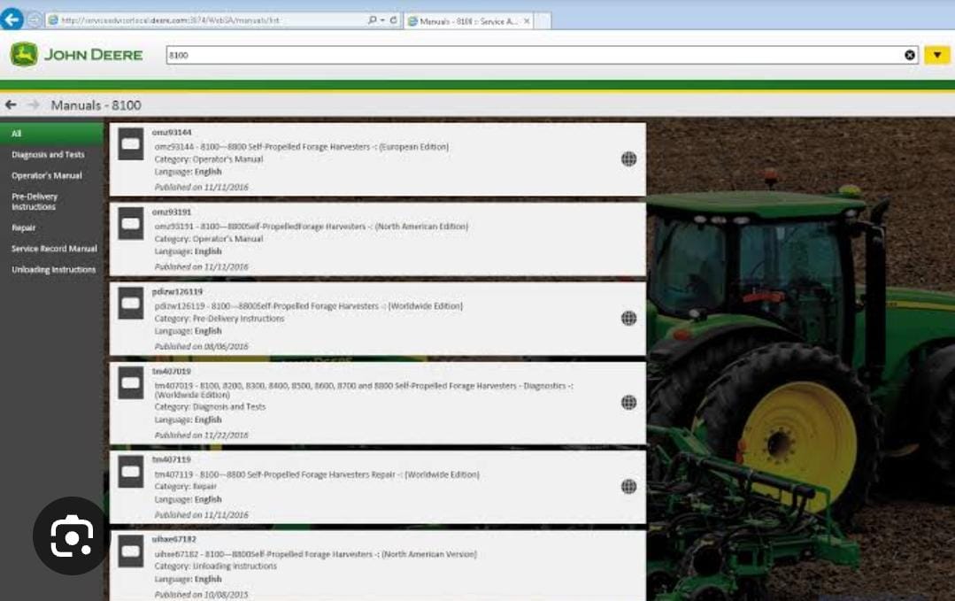Click the globe icon for tm407119
Image resolution: width=955 pixels, height=601 pixels.
pyautogui.click(x=628, y=486)
